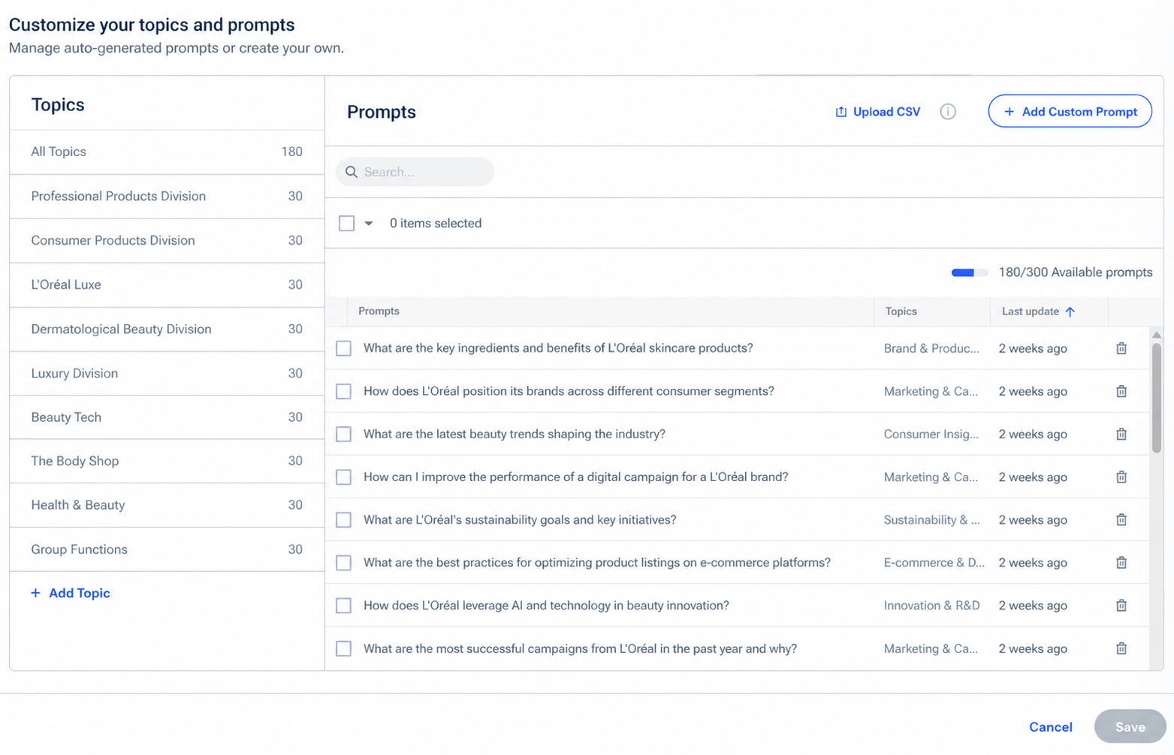
Task: Check the e-commerce platforms prompt checkbox
Action: point(343,562)
